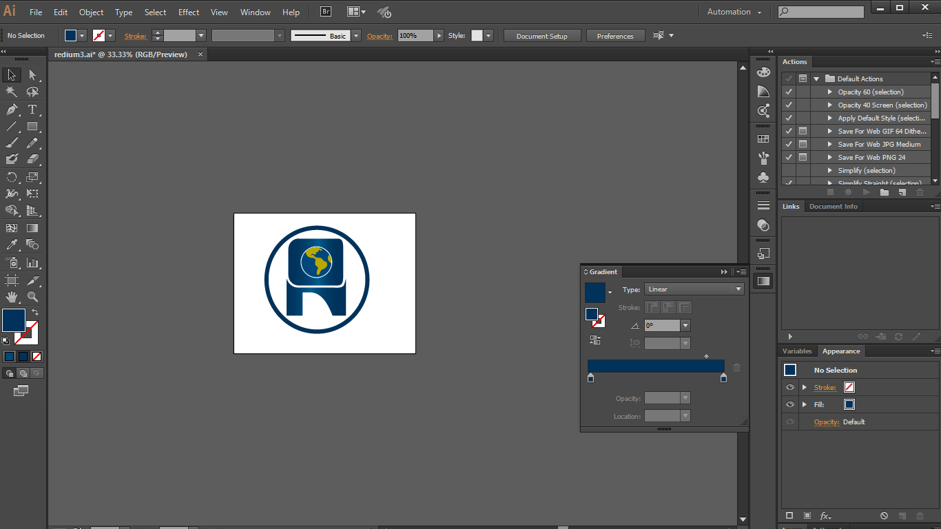Collapse the Default Actions folder
941x529 pixels.
pyautogui.click(x=816, y=79)
